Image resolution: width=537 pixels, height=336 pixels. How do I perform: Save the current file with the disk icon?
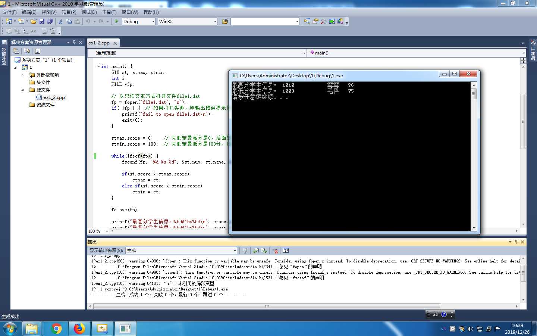click(42, 21)
